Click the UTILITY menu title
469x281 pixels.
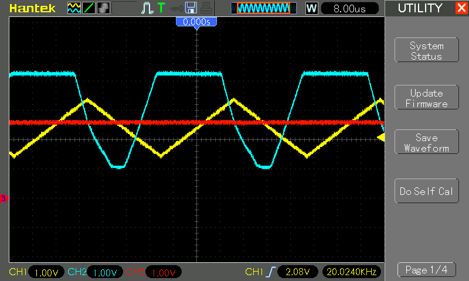point(420,8)
